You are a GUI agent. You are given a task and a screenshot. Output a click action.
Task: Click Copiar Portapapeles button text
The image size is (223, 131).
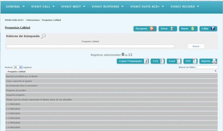tap(131, 61)
